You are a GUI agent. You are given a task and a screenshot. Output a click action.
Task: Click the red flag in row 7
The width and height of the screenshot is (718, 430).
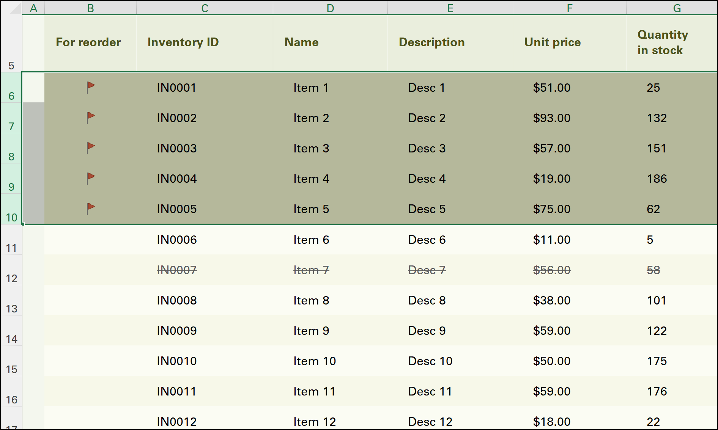pos(91,118)
